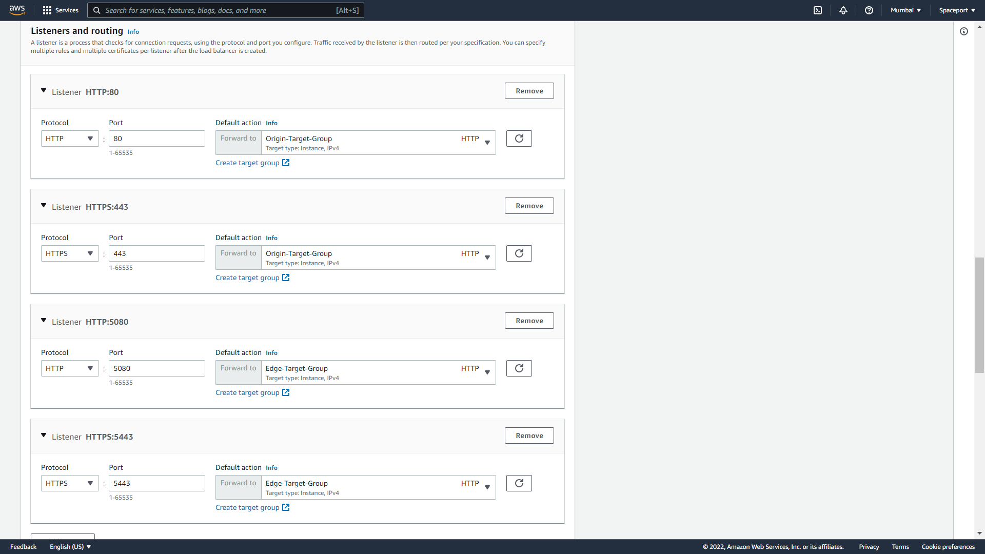The image size is (985, 554).
Task: Focus the AWS services search box
Action: coord(226,10)
